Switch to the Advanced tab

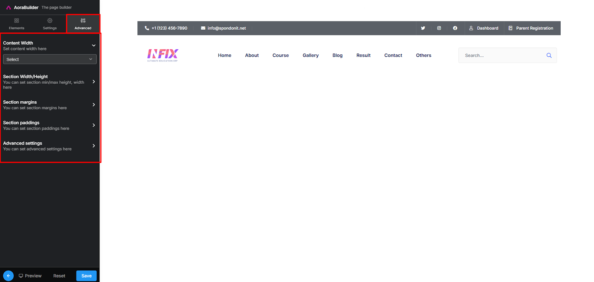83,24
